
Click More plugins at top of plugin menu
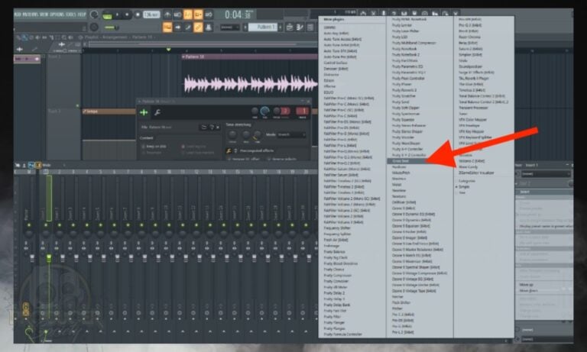tap(334, 19)
